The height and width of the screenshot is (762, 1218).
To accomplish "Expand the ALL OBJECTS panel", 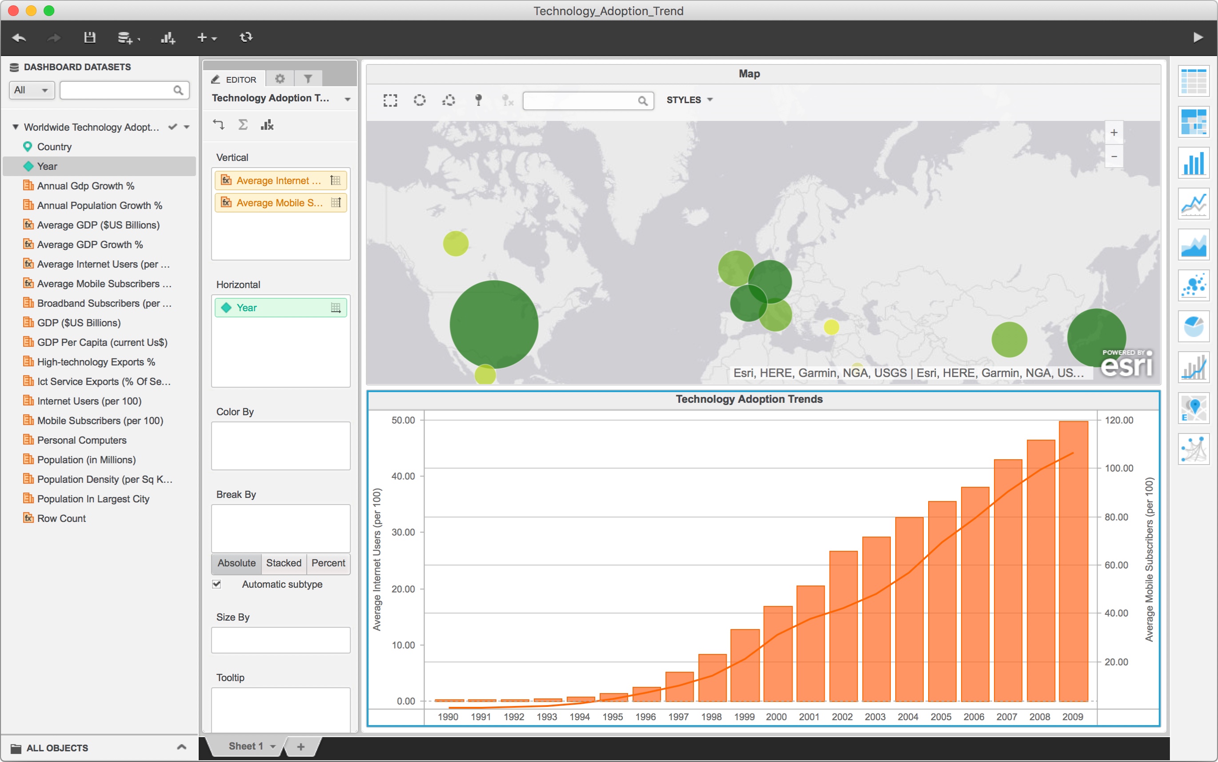I will tap(182, 747).
